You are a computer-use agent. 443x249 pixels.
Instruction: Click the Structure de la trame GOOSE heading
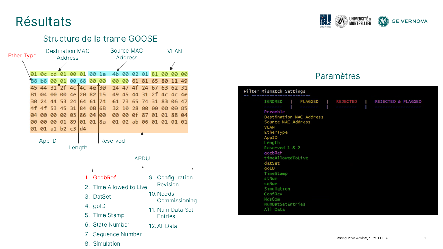[100, 38]
